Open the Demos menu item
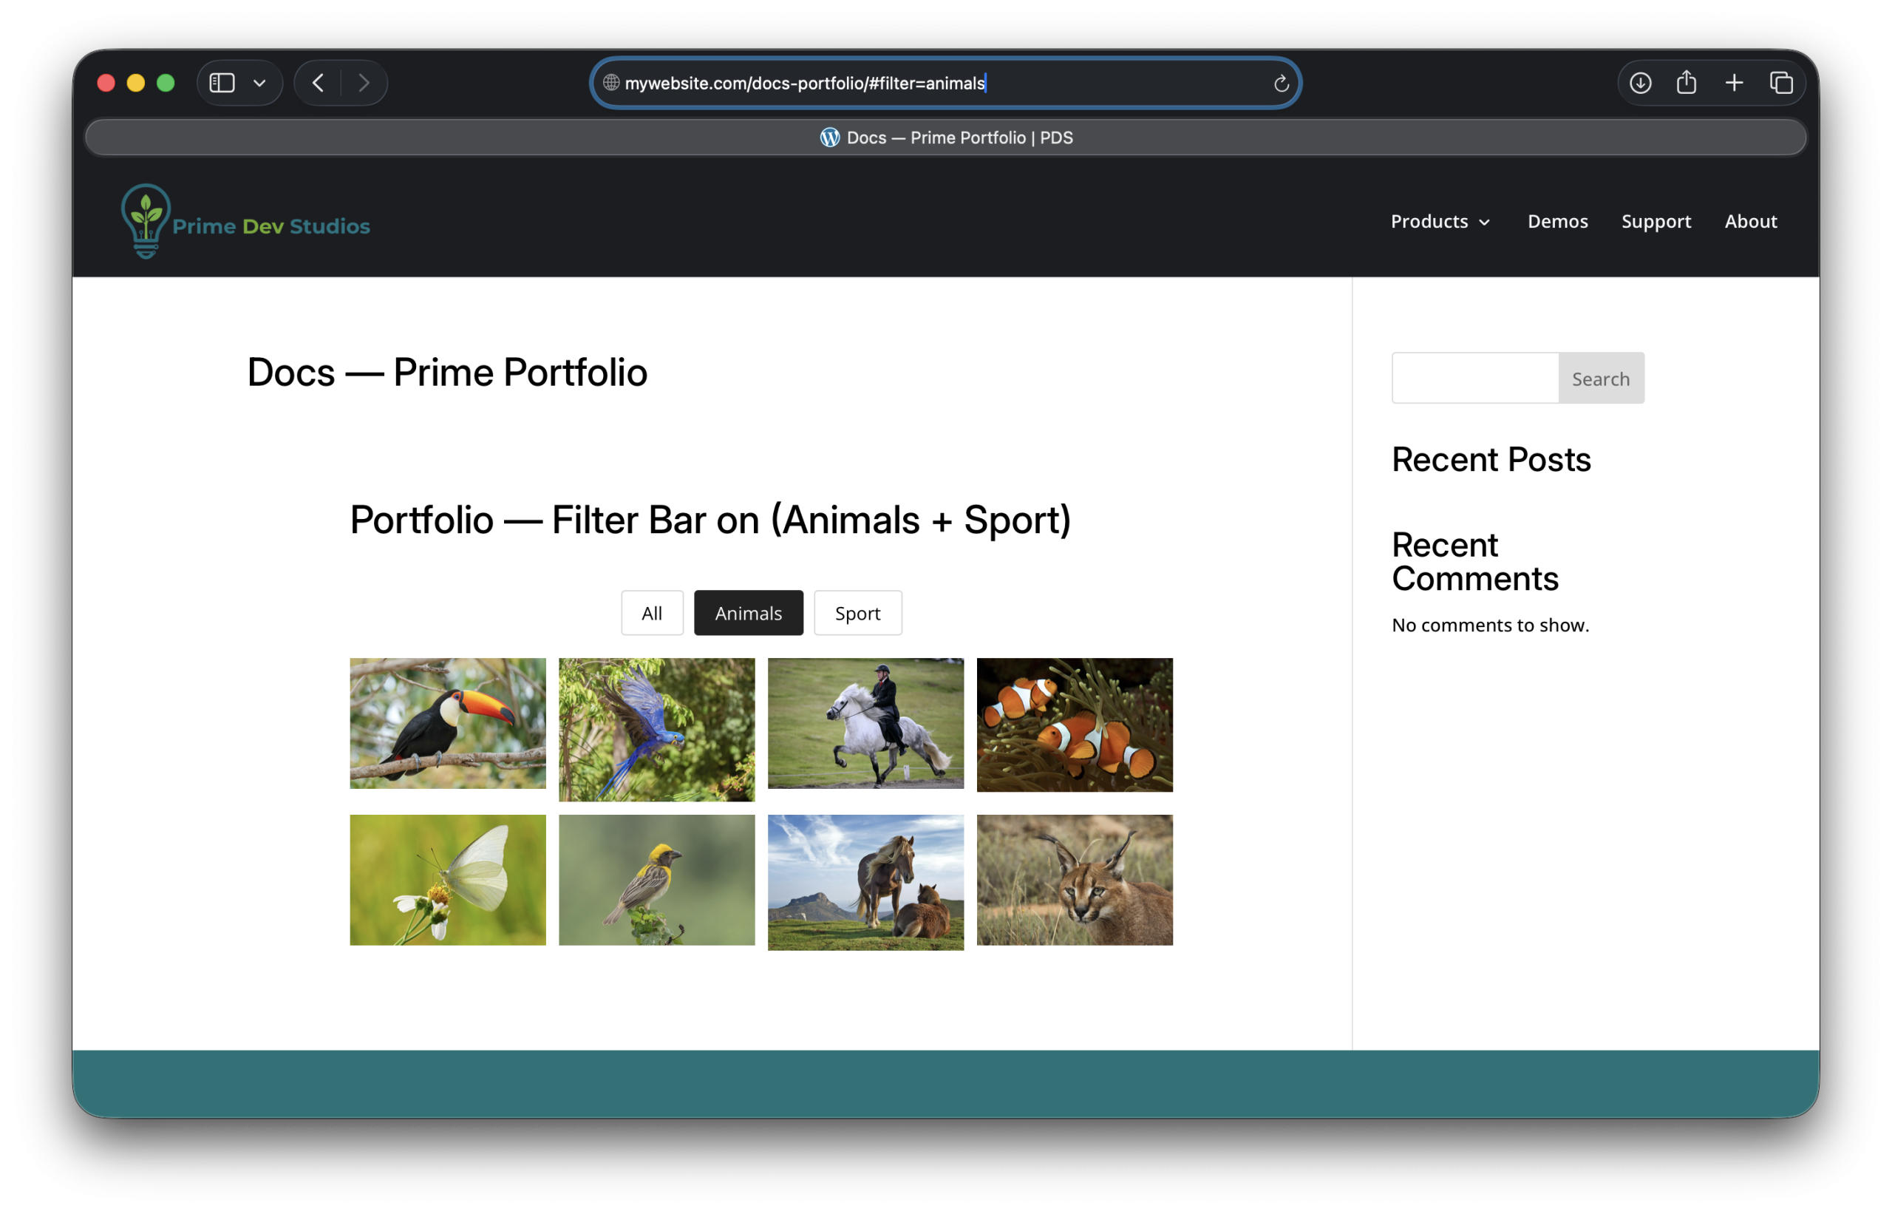The image size is (1892, 1214). pyautogui.click(x=1557, y=222)
